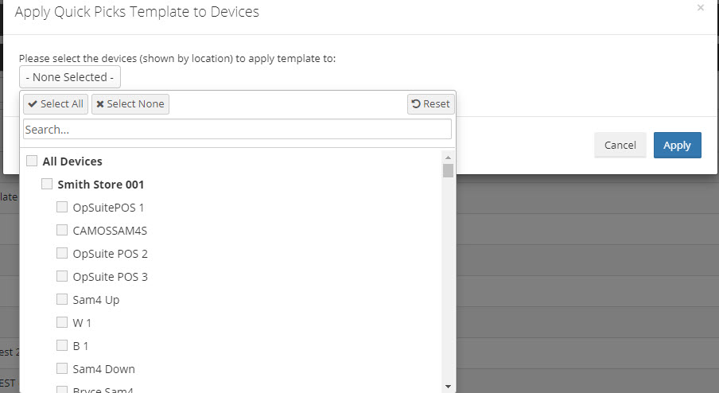Image resolution: width=719 pixels, height=393 pixels.
Task: Click the All Devices label
Action: tap(72, 161)
